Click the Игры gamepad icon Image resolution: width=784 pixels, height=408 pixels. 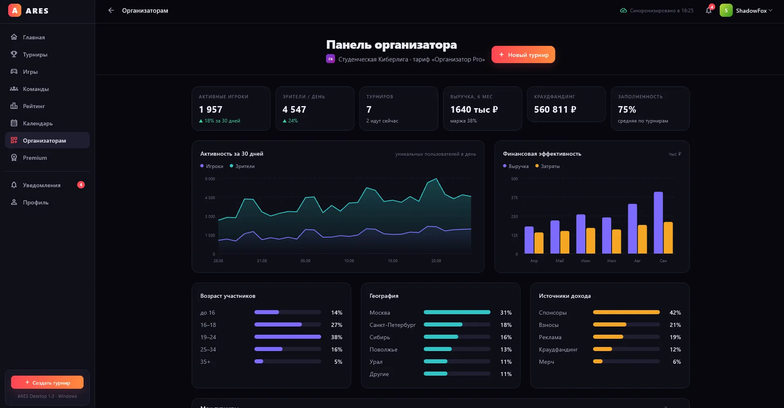(14, 72)
